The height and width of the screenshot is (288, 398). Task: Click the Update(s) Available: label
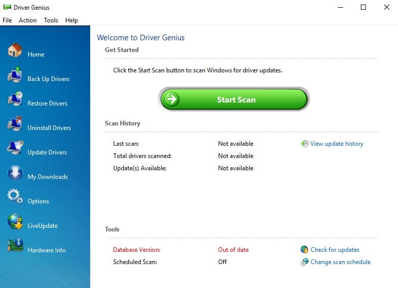click(x=140, y=168)
